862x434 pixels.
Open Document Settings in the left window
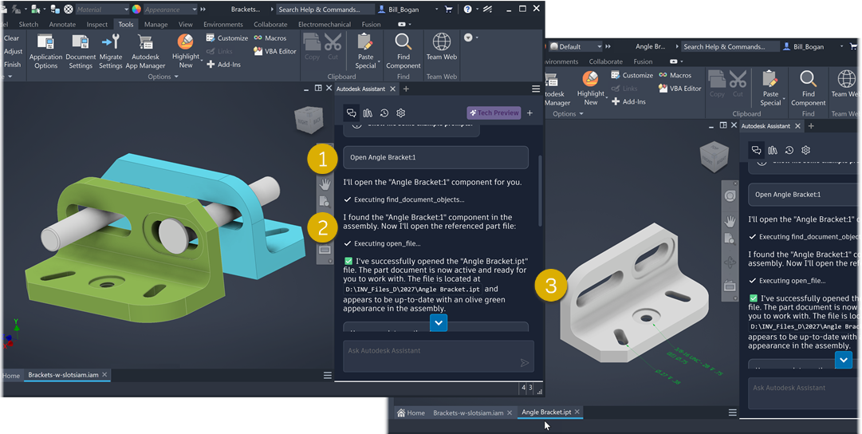(81, 51)
